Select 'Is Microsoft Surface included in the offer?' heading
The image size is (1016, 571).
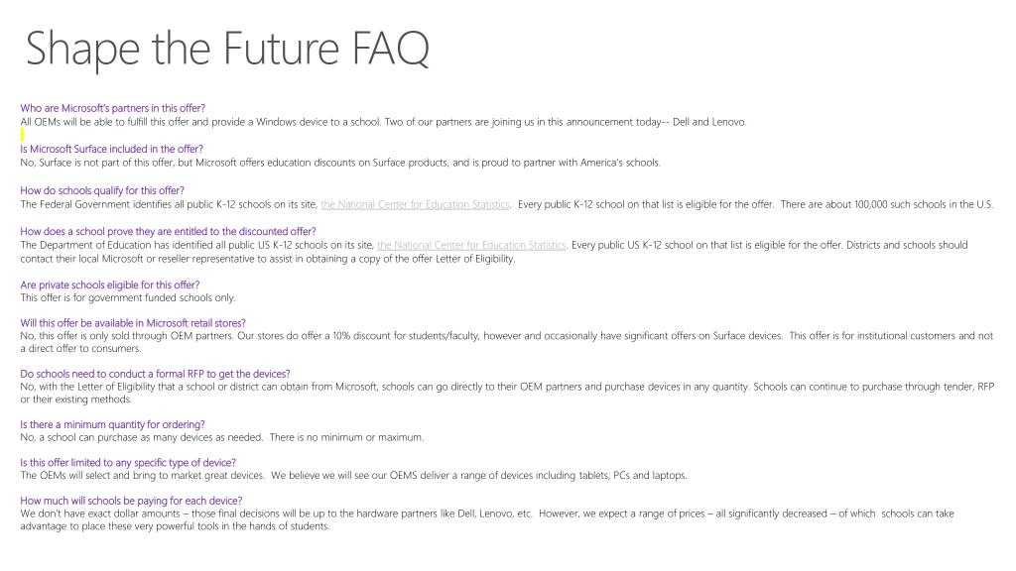click(x=111, y=149)
